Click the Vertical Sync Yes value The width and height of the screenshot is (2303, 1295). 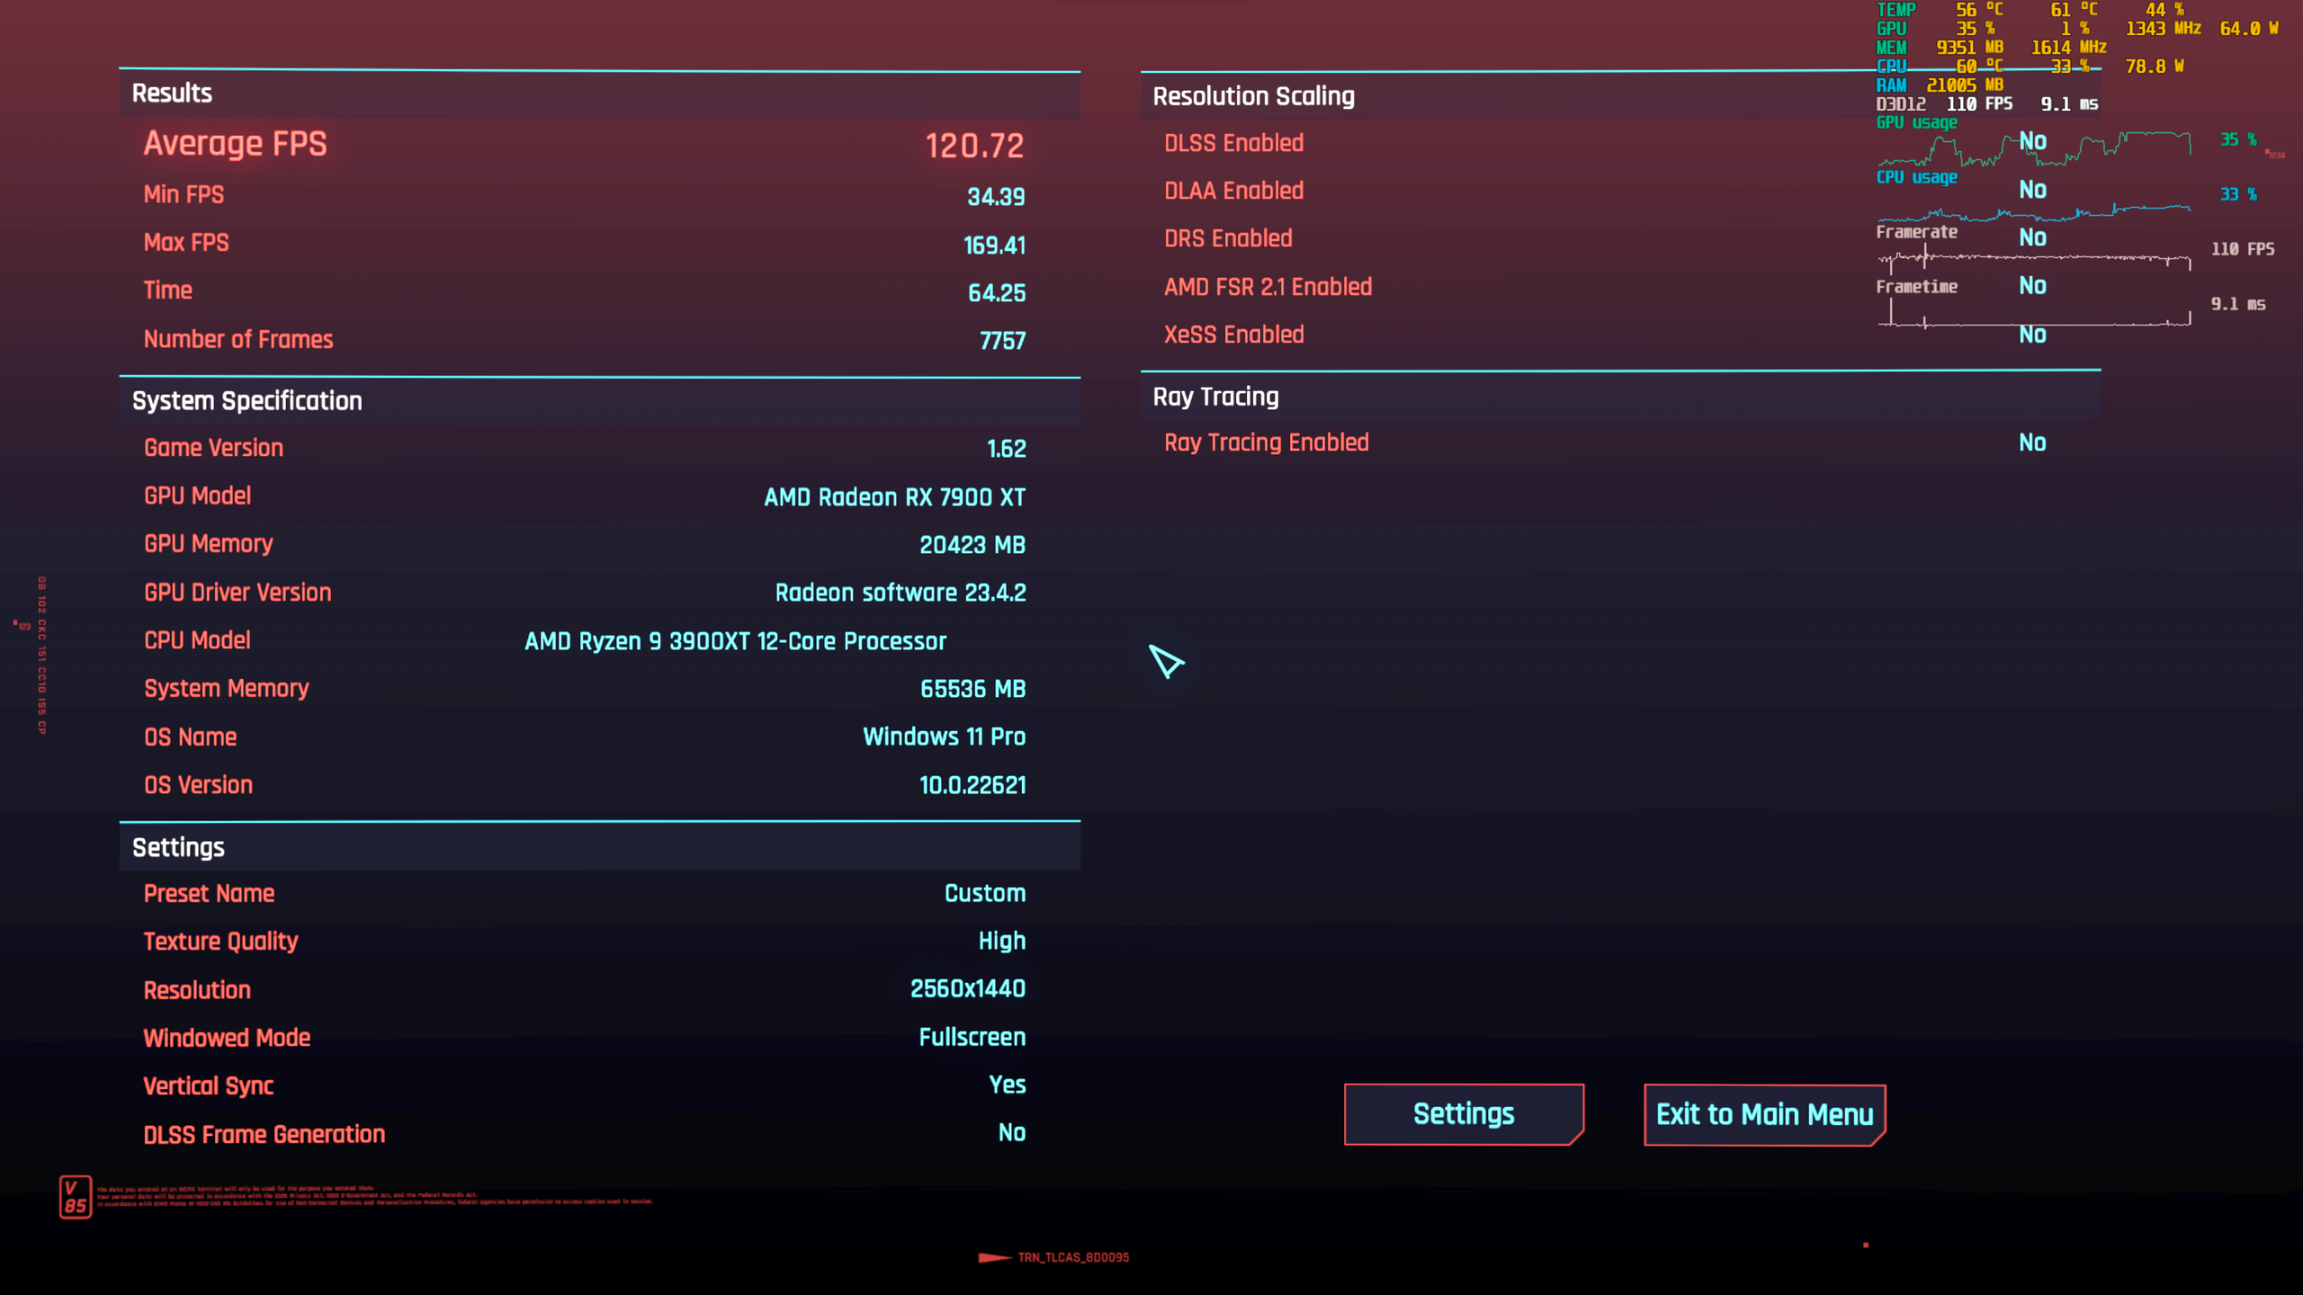coord(1007,1085)
